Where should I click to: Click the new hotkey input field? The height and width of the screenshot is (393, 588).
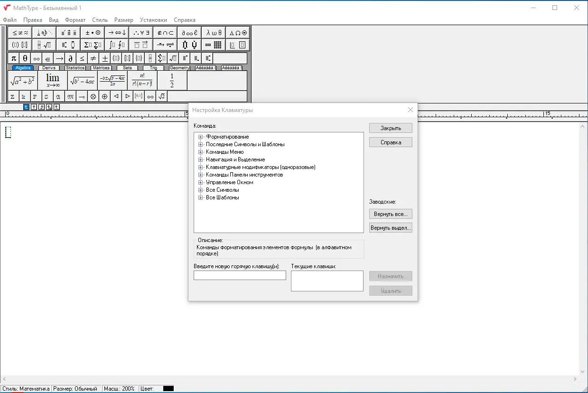240,275
